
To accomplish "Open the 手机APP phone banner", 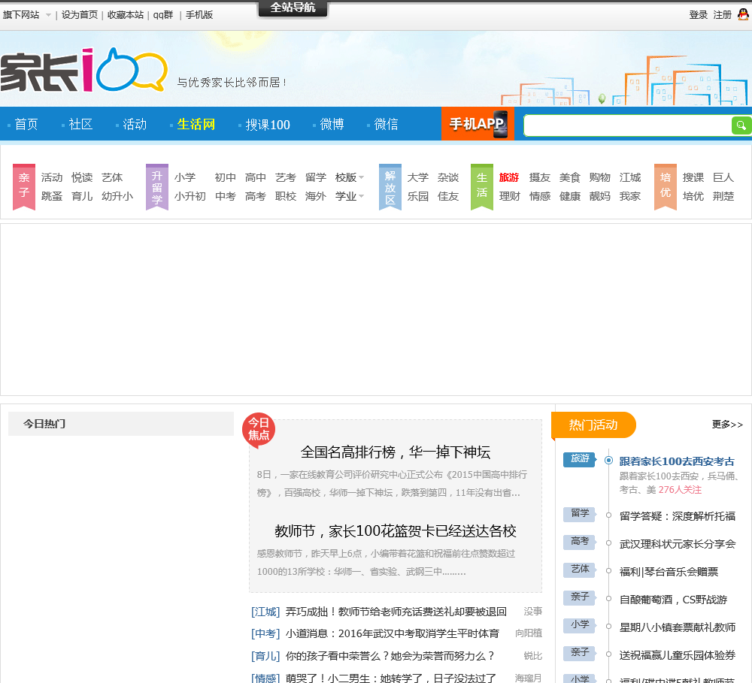I will (x=478, y=124).
